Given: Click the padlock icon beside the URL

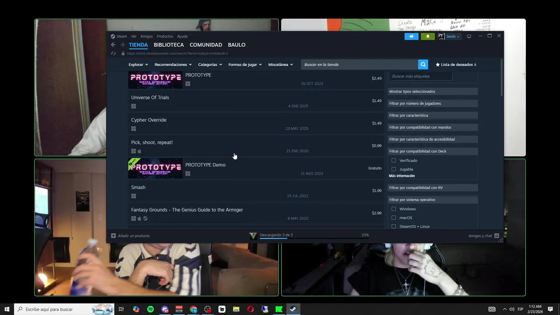Looking at the screenshot, I should click(123, 53).
